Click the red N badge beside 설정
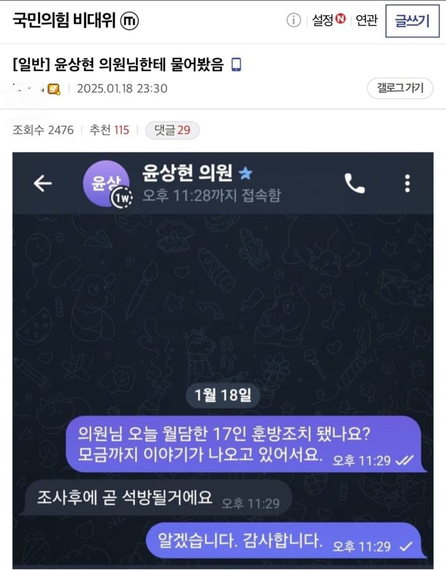 click(x=340, y=19)
